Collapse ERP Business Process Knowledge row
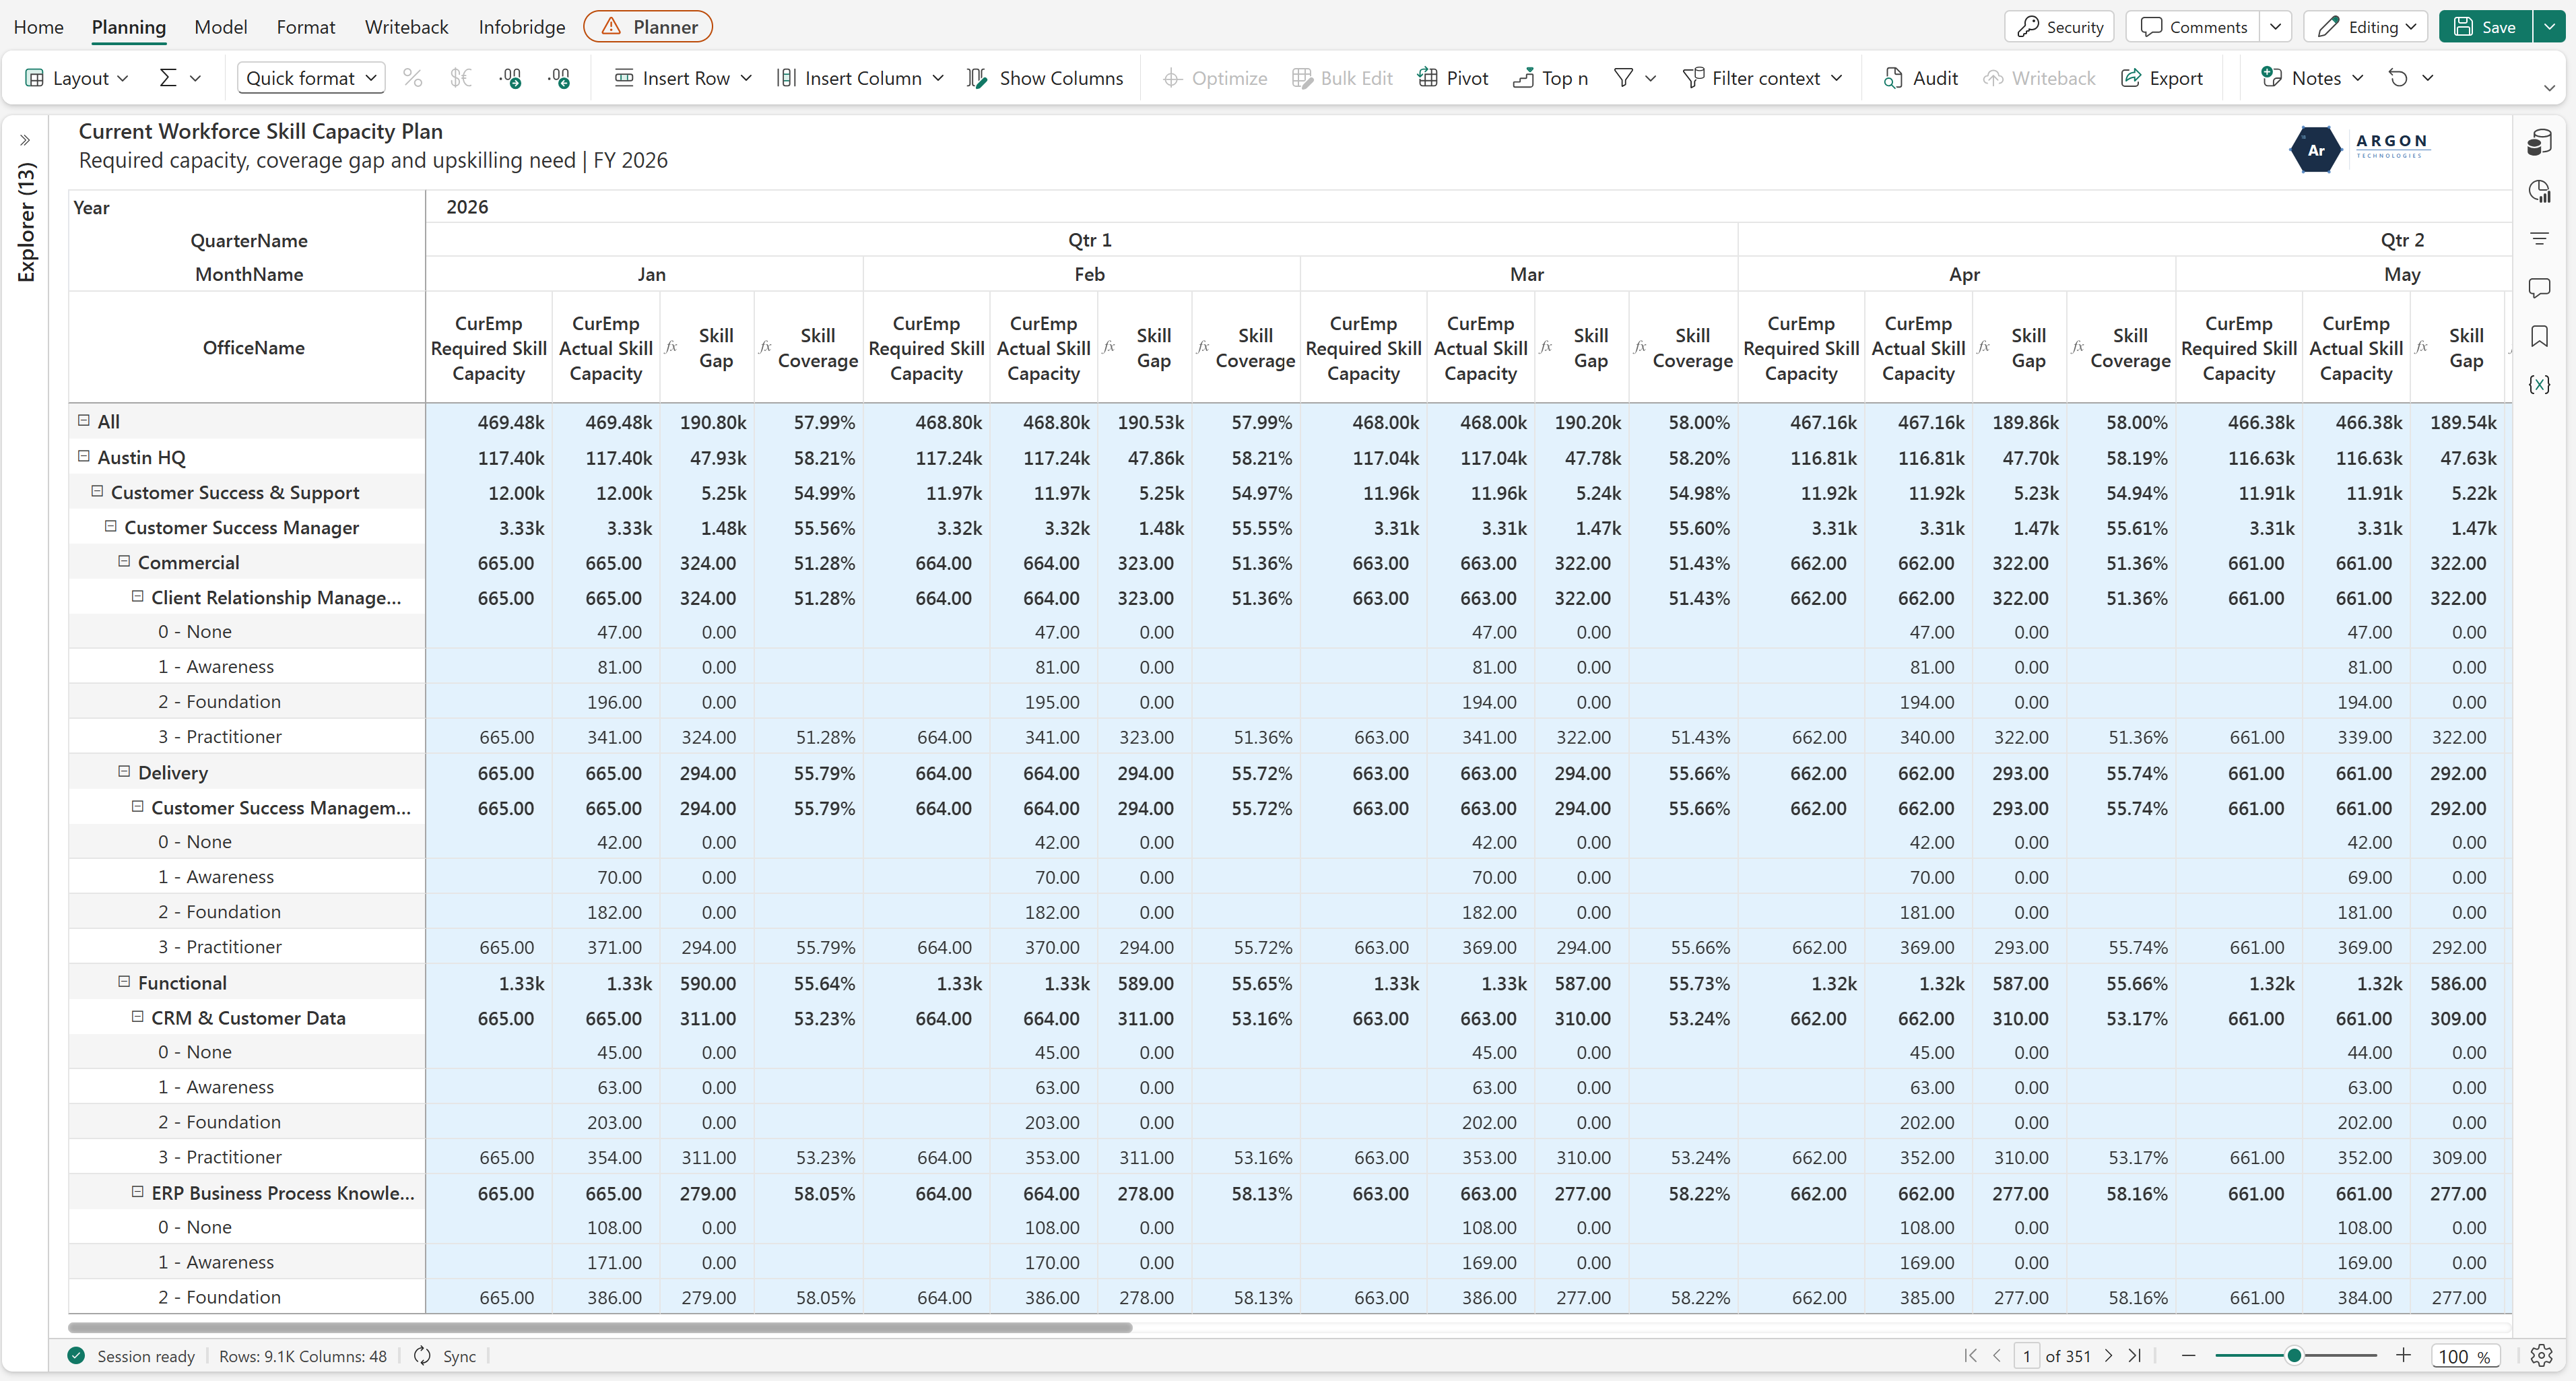 (138, 1191)
